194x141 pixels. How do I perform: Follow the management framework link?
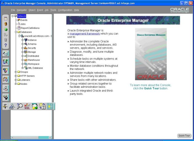pyautogui.click(x=85, y=34)
